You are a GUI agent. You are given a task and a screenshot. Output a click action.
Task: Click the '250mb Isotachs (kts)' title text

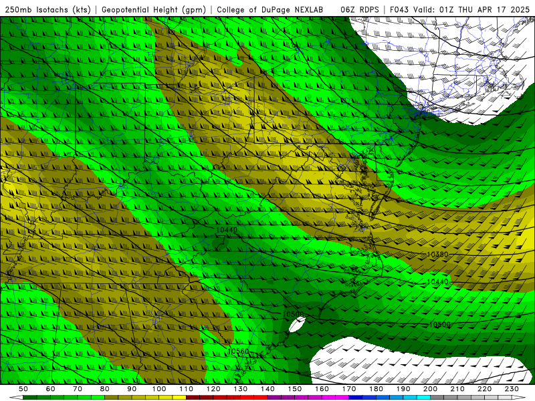[48, 10]
